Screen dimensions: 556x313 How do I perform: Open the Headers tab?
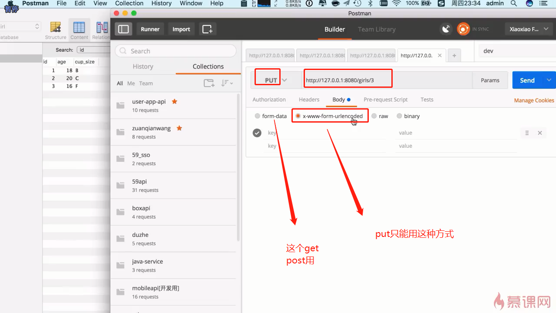309,100
